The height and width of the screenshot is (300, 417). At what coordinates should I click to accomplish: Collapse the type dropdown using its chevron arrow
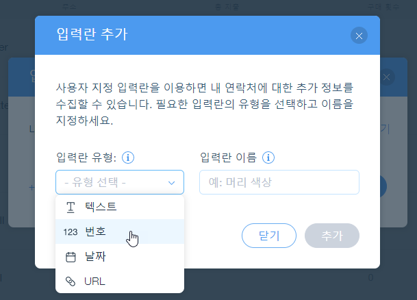coord(171,182)
